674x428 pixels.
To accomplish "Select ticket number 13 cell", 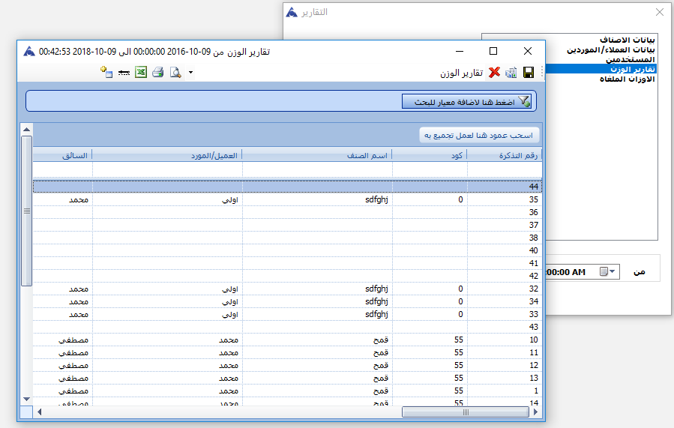I will [505, 378].
